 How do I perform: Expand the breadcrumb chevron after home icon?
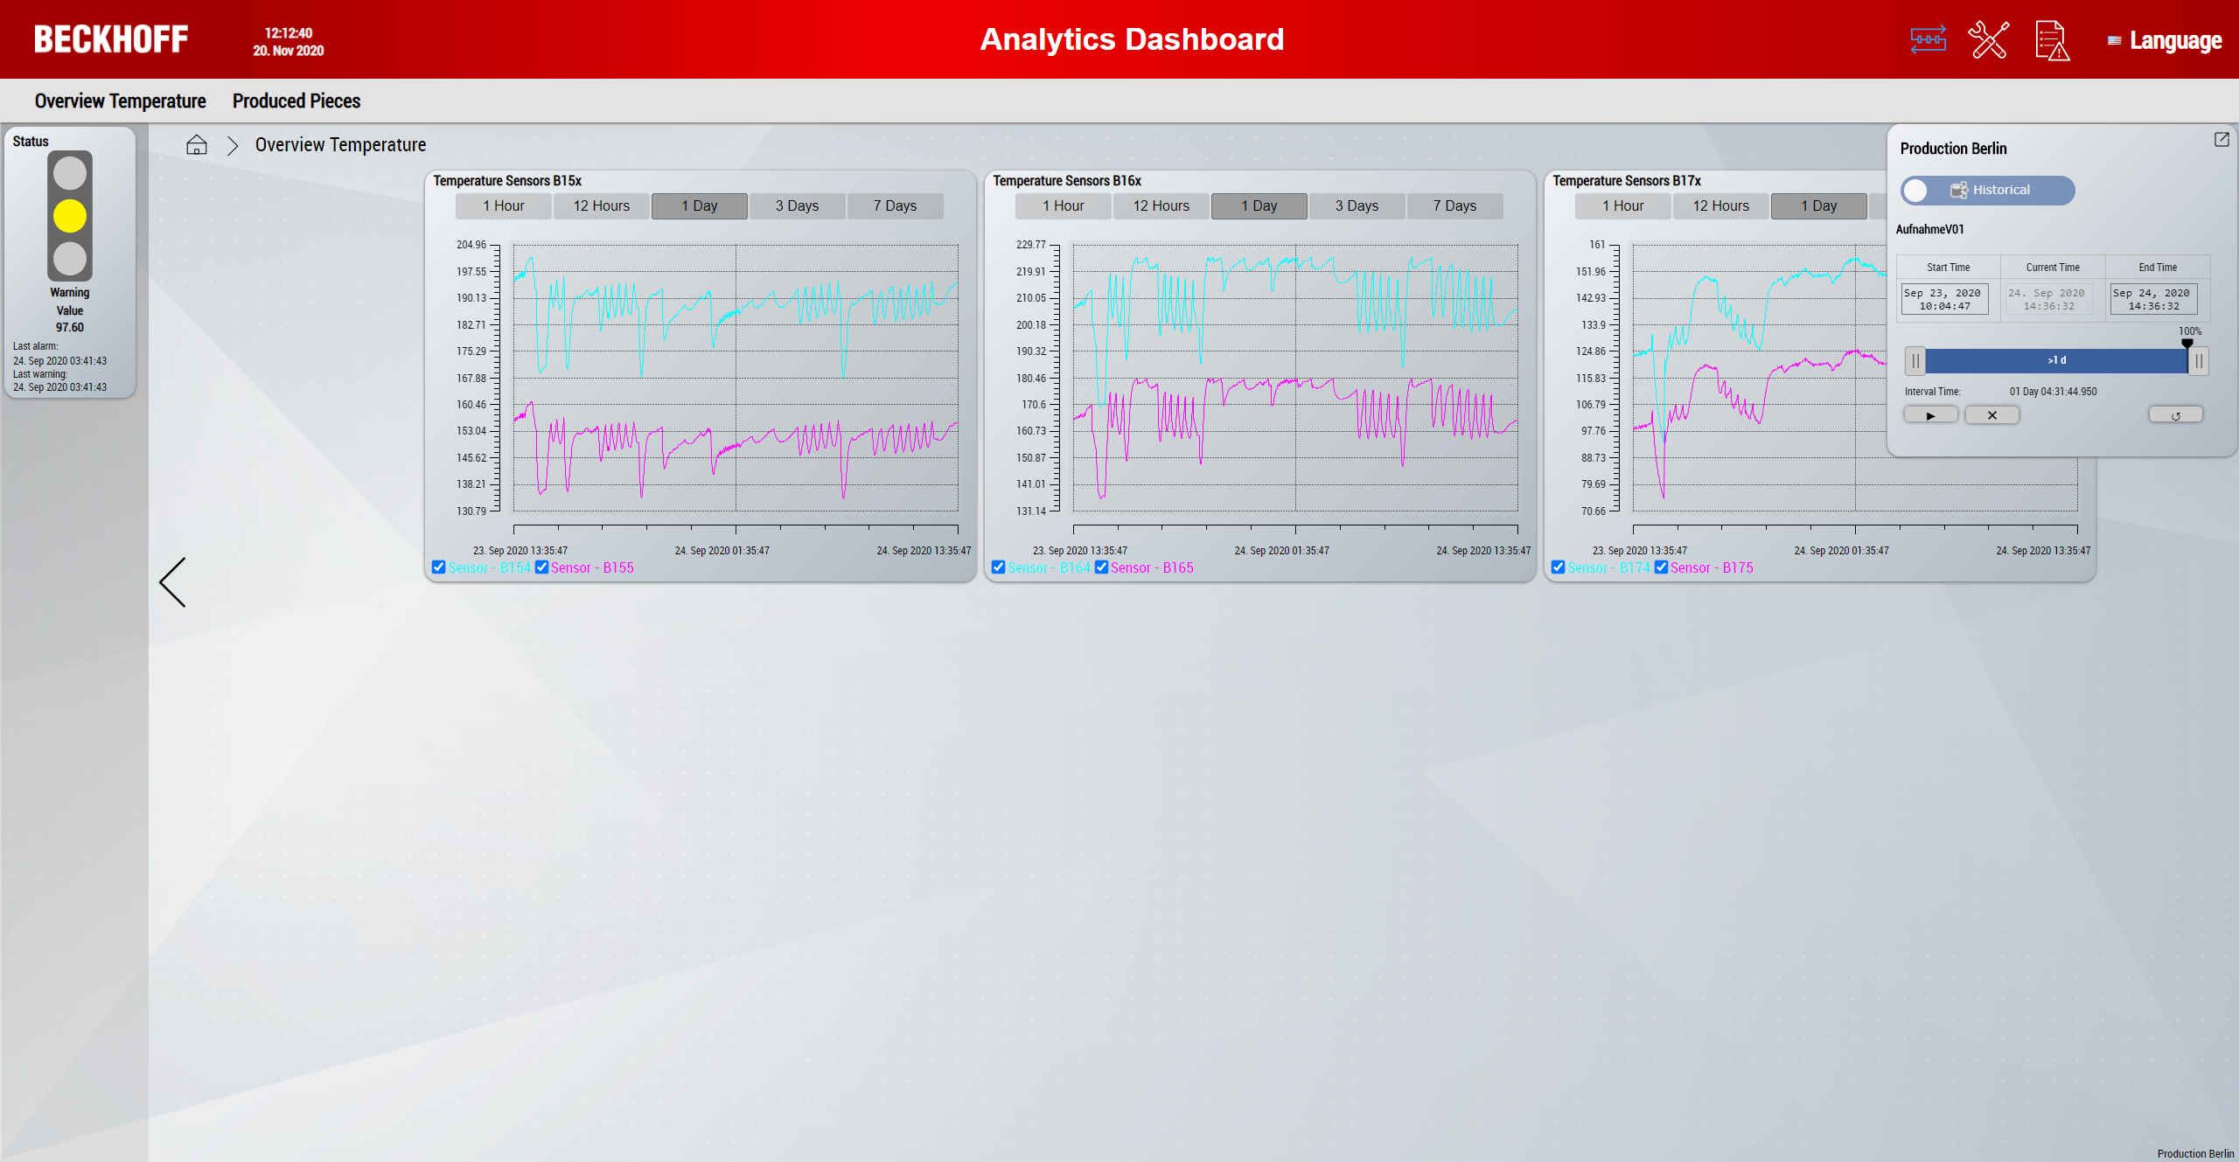pos(233,145)
